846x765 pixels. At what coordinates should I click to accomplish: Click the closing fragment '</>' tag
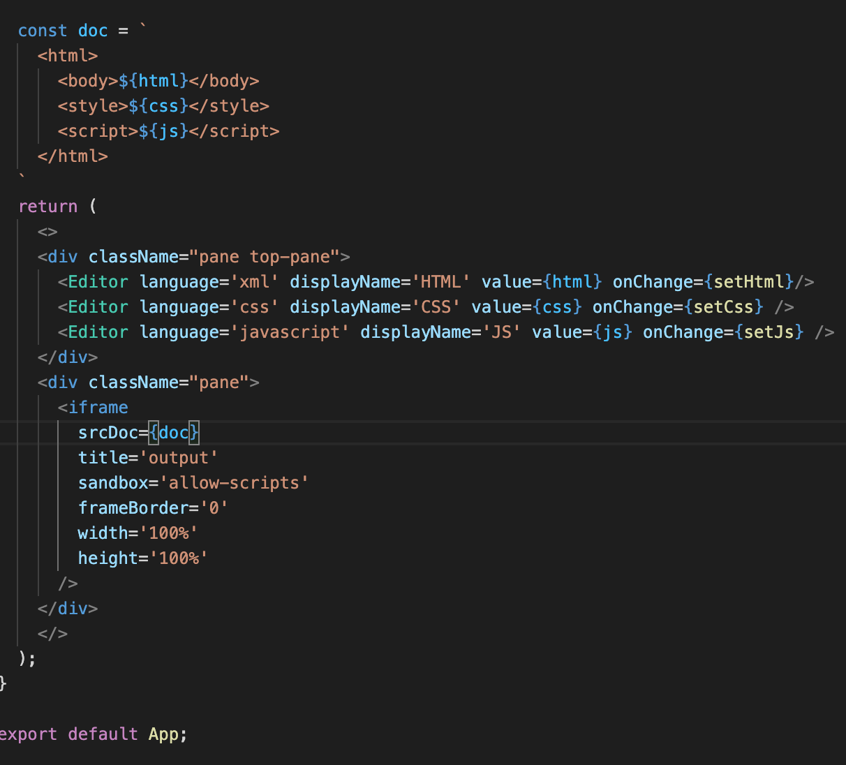click(53, 634)
